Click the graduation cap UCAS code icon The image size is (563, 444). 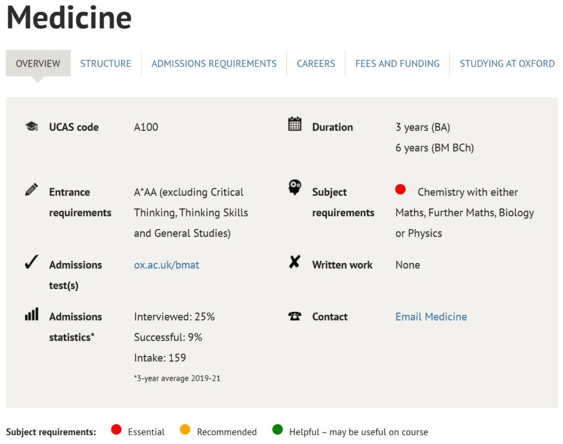31,126
